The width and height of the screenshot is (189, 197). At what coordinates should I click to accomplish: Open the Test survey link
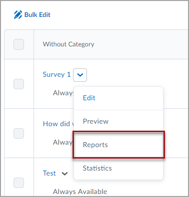tap(49, 173)
